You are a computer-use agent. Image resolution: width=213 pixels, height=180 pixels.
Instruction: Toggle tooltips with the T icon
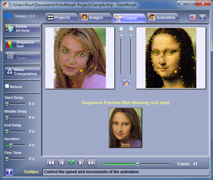pyautogui.click(x=9, y=172)
